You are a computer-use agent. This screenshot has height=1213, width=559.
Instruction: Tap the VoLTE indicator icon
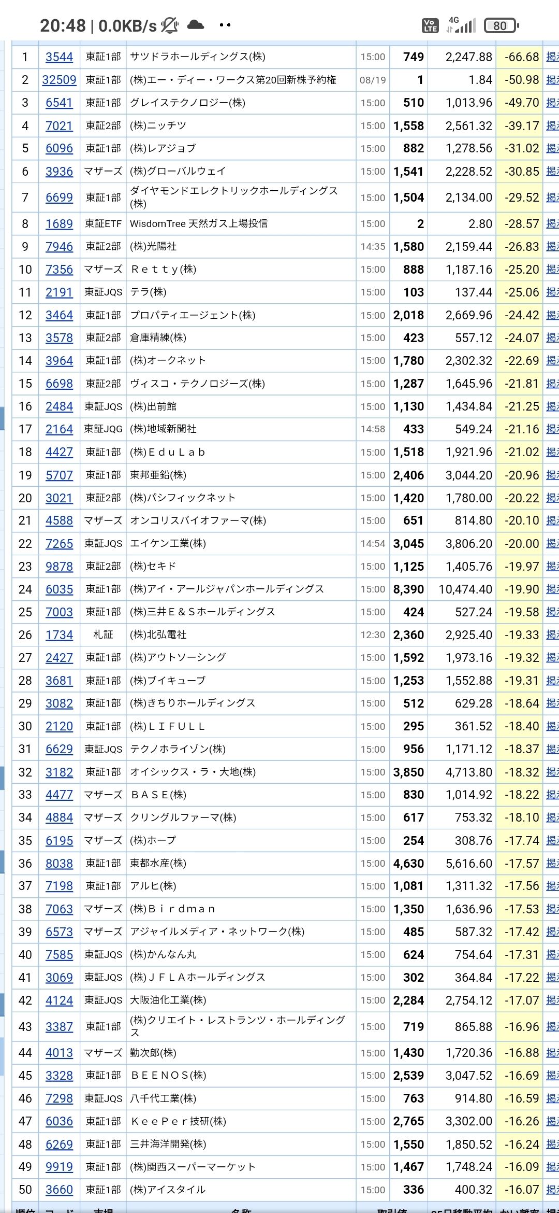pyautogui.click(x=430, y=25)
